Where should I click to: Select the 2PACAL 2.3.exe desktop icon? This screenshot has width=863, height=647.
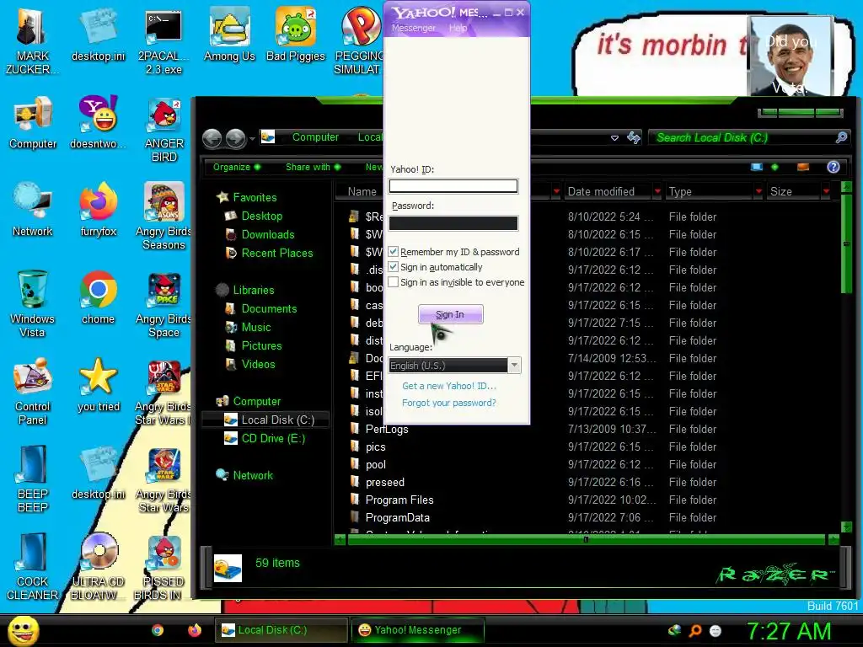click(163, 41)
